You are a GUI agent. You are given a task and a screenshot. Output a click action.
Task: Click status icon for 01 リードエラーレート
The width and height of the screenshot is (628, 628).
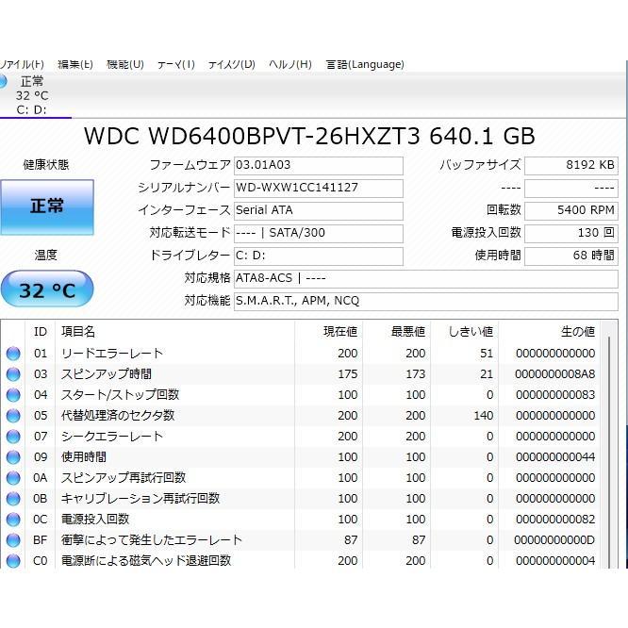(13, 354)
